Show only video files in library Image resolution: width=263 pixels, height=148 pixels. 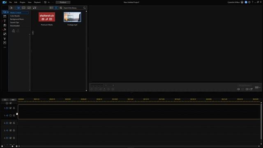24,8
